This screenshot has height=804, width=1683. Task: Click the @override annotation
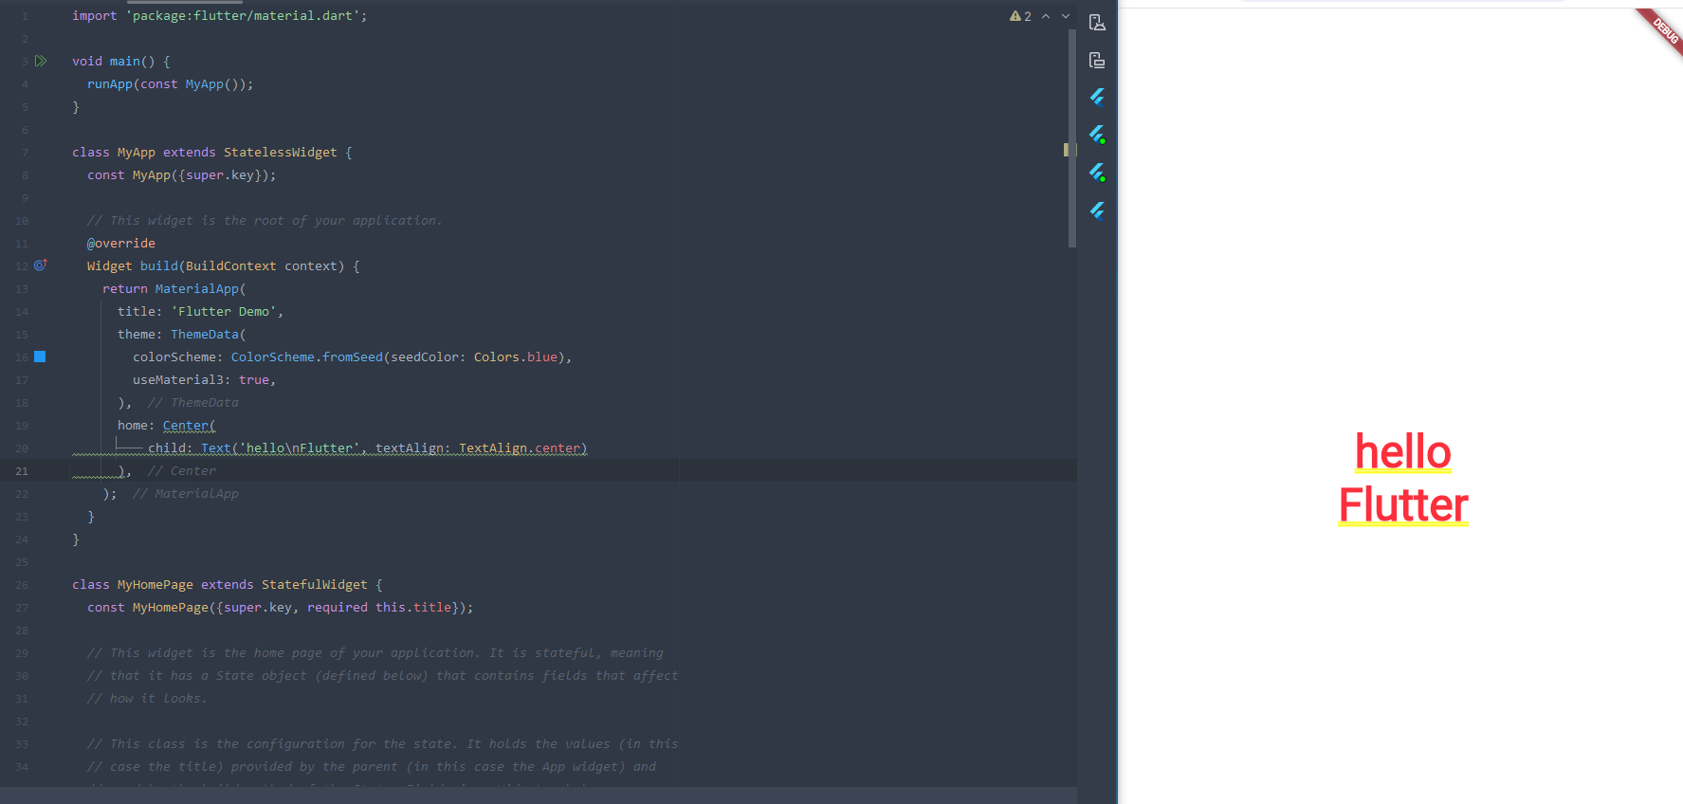pos(121,244)
